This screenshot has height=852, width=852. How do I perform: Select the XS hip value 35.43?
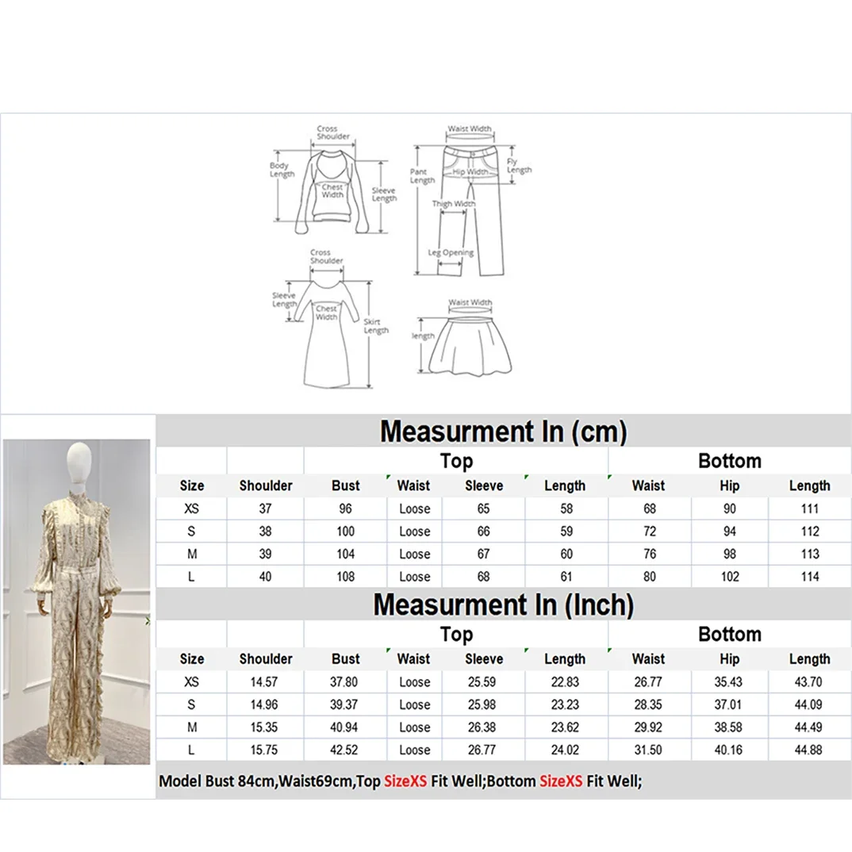pos(728,682)
